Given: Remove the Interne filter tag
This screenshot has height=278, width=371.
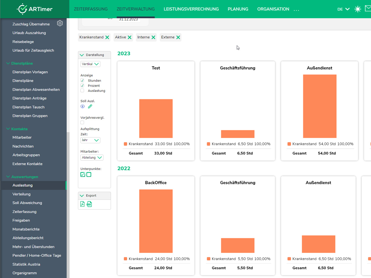Looking at the screenshot, I should [153, 37].
